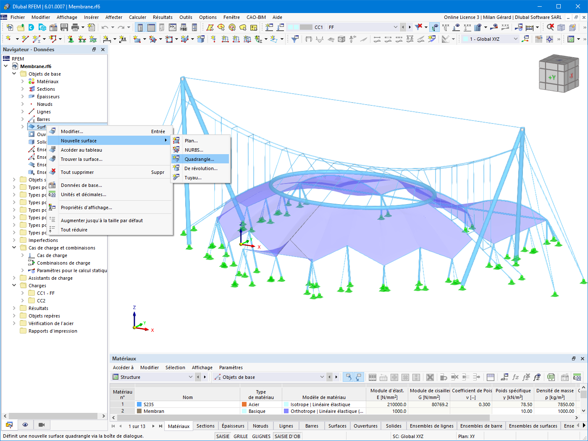The width and height of the screenshot is (588, 441).
Task: Click the camera views navigator icon
Action: [41, 425]
